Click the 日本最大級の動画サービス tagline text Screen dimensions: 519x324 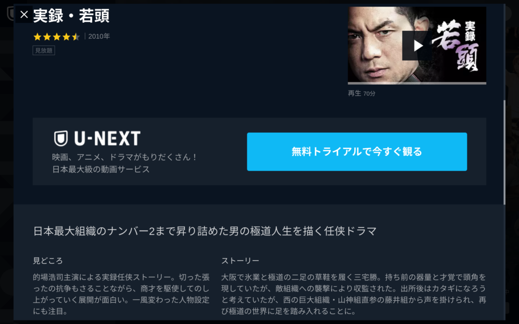point(101,169)
